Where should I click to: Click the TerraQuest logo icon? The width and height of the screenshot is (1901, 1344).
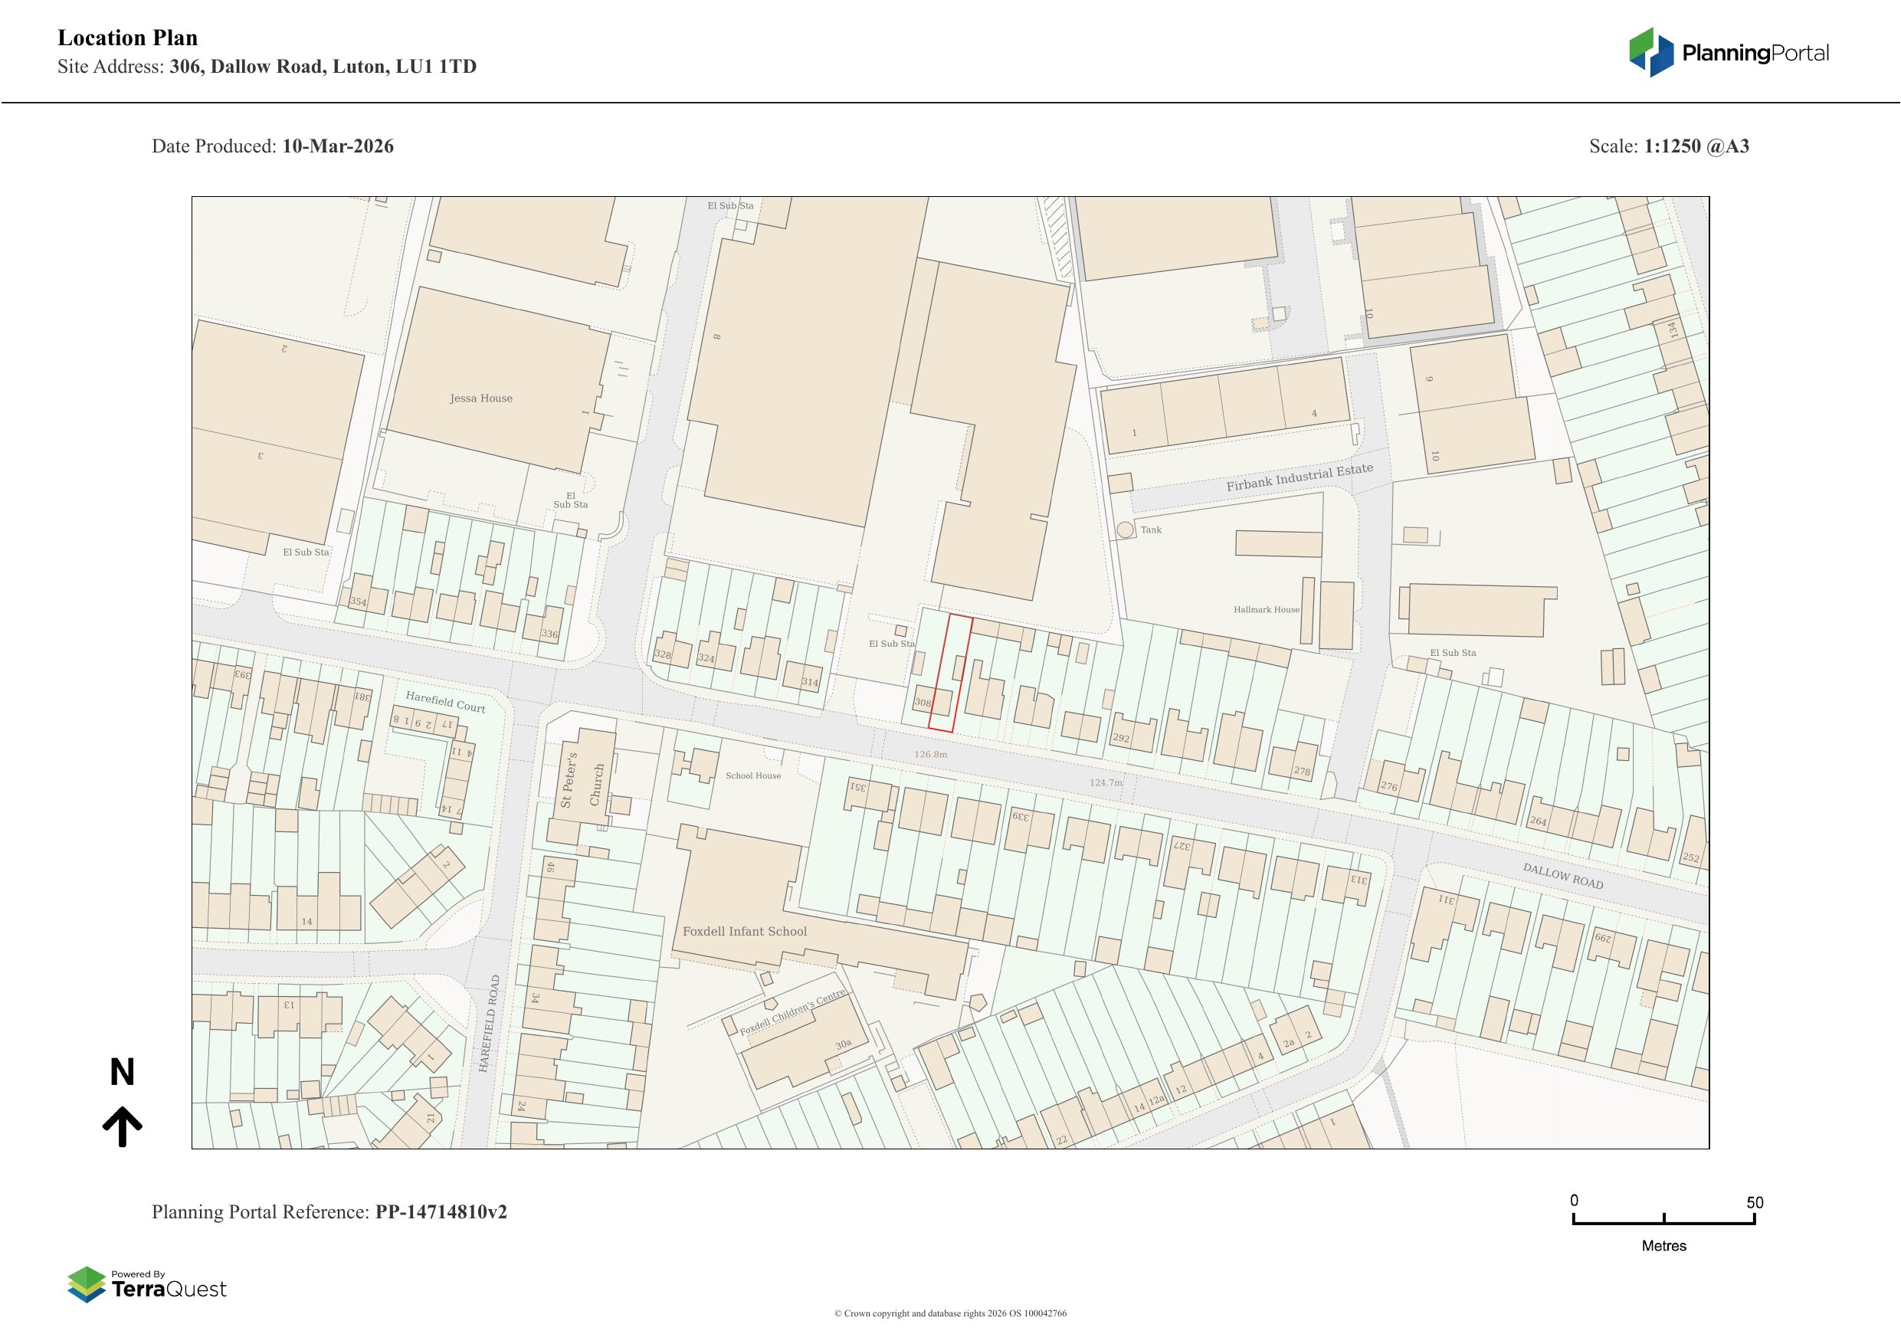(86, 1284)
